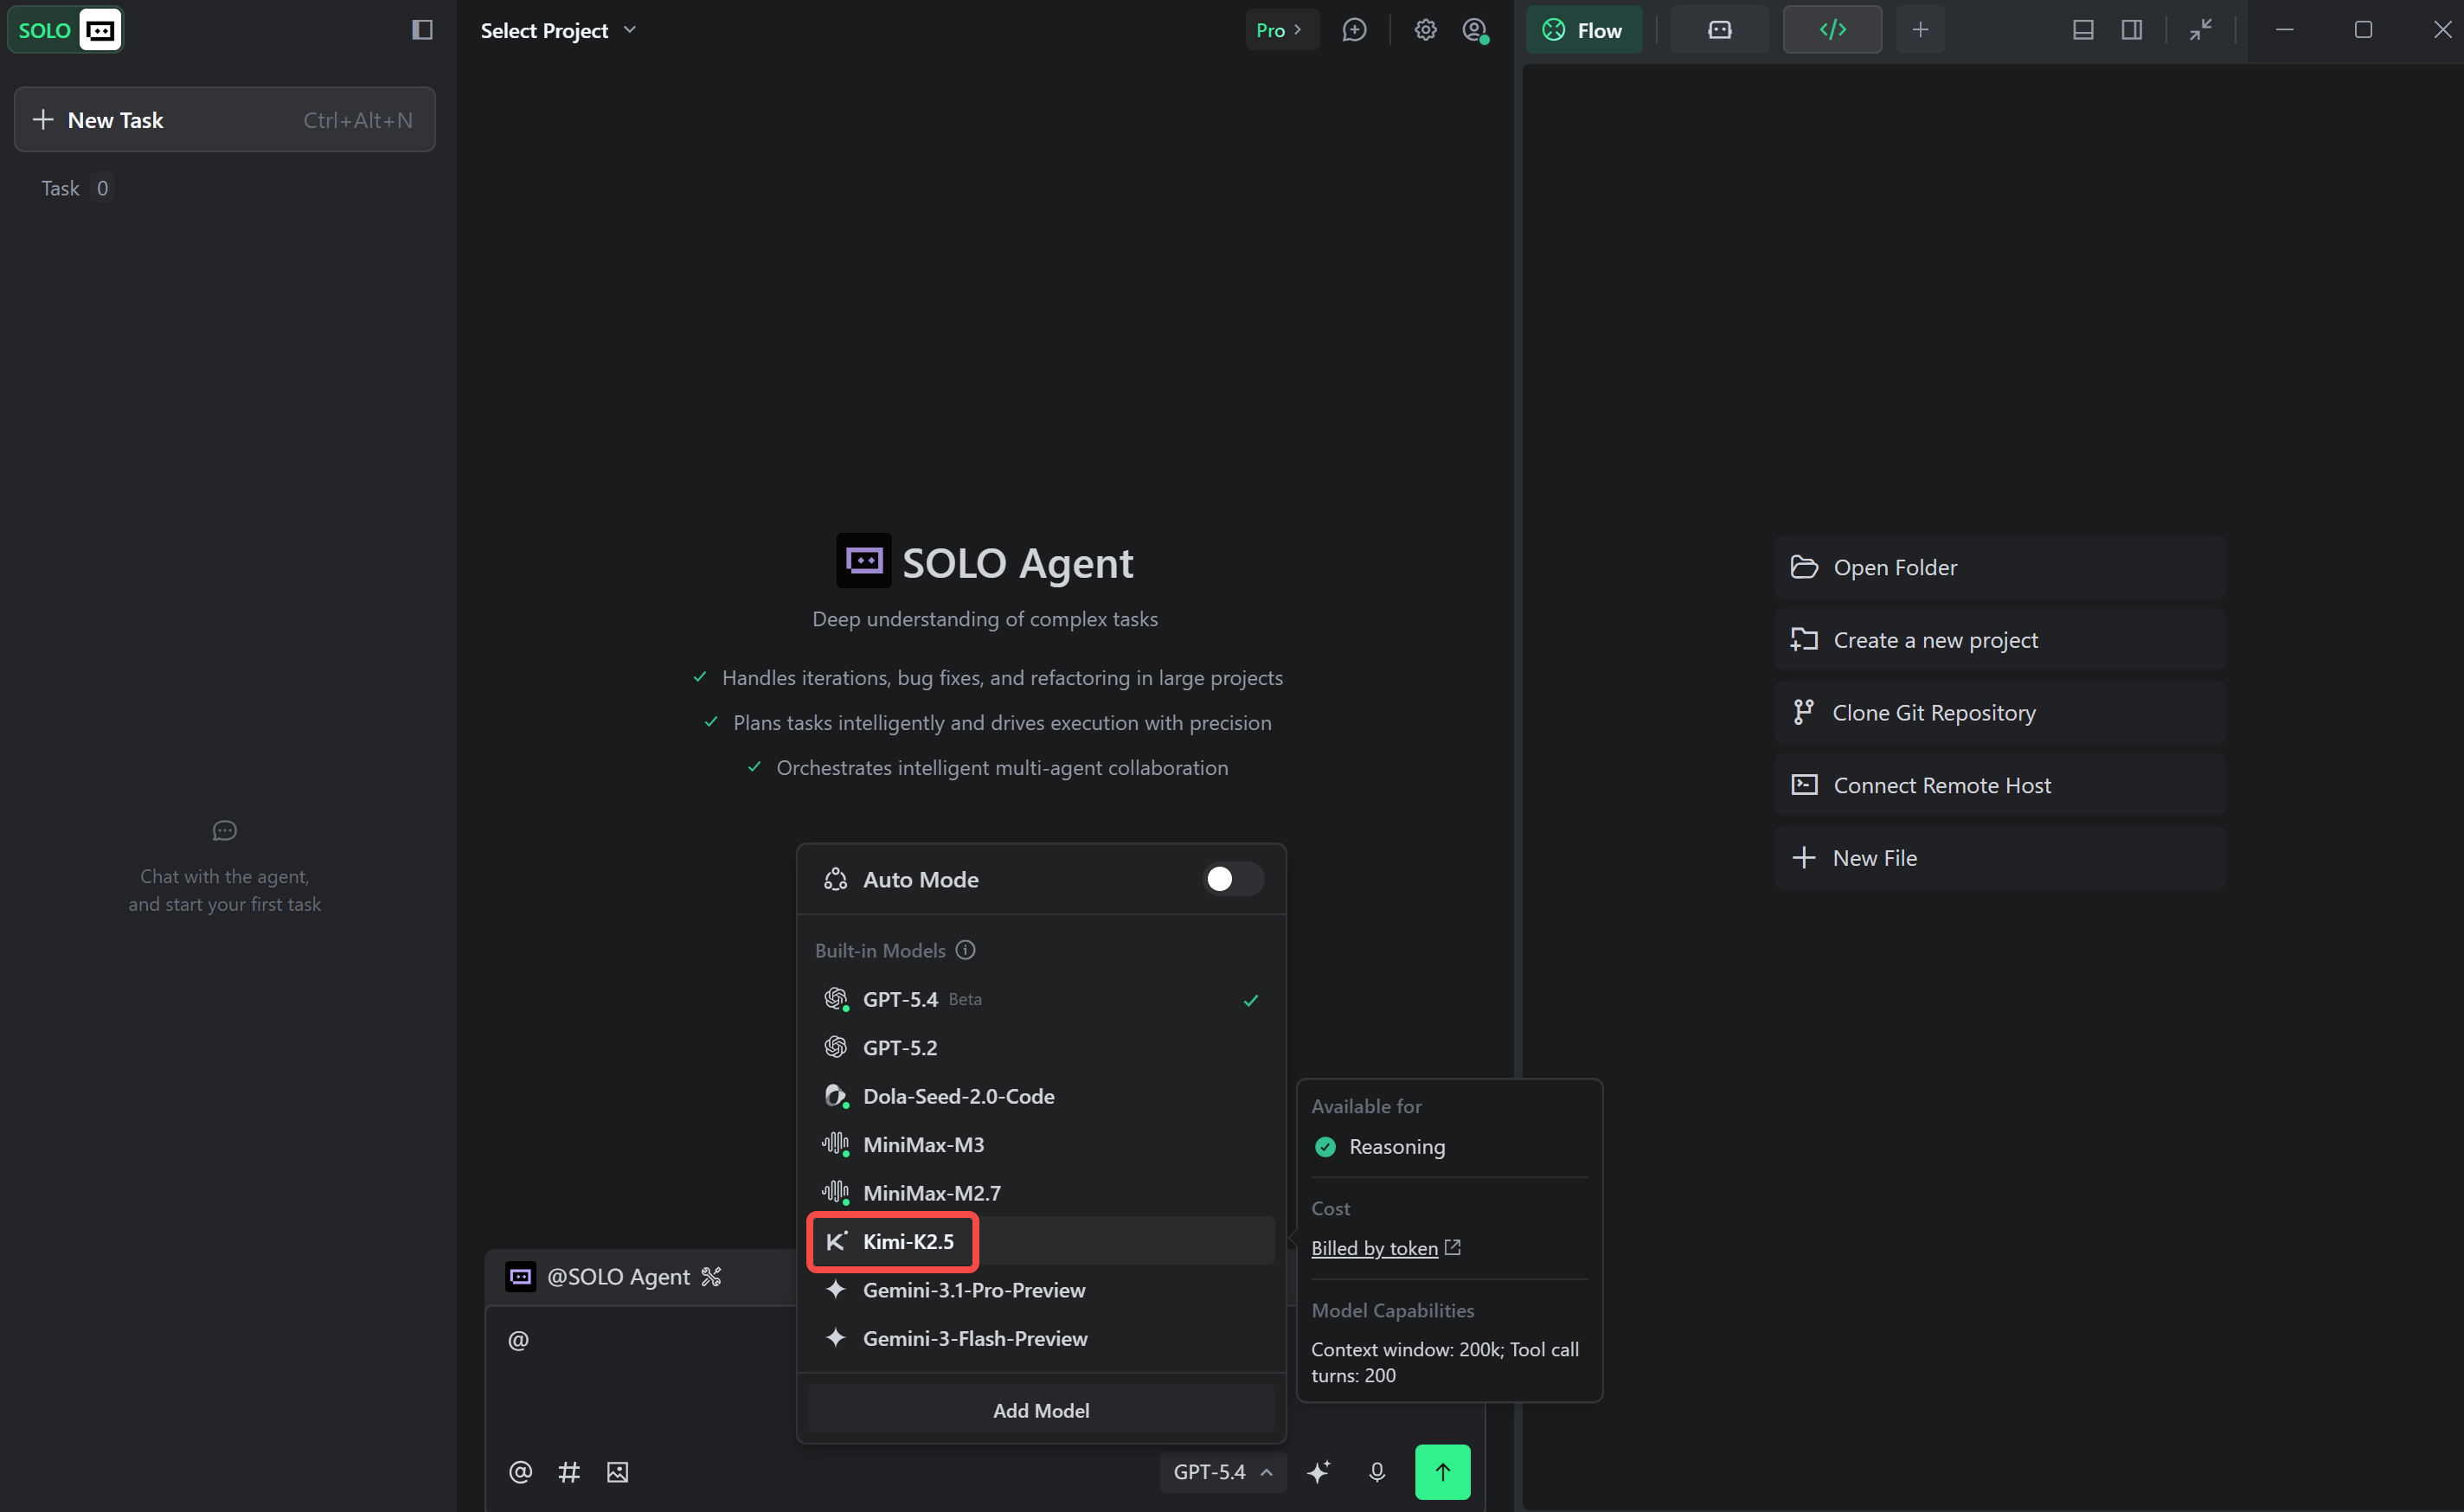Image resolution: width=2464 pixels, height=1512 pixels.
Task: Click the SOLO logo badge
Action: (x=64, y=30)
